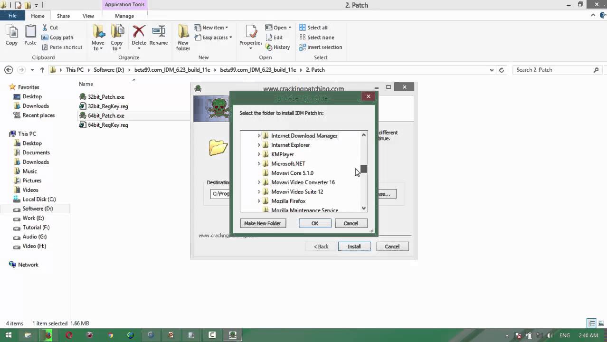The image size is (607, 342).
Task: Click the Search 2. Patch field
Action: click(557, 70)
